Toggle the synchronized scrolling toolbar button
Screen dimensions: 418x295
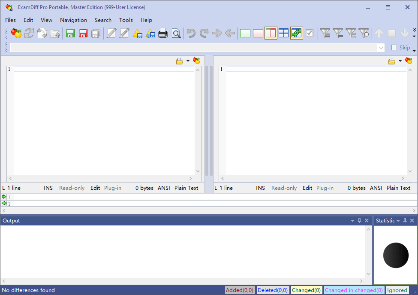[x=296, y=33]
